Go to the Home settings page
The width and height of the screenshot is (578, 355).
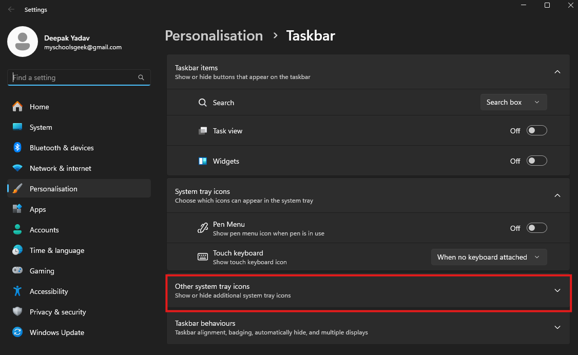coord(40,107)
